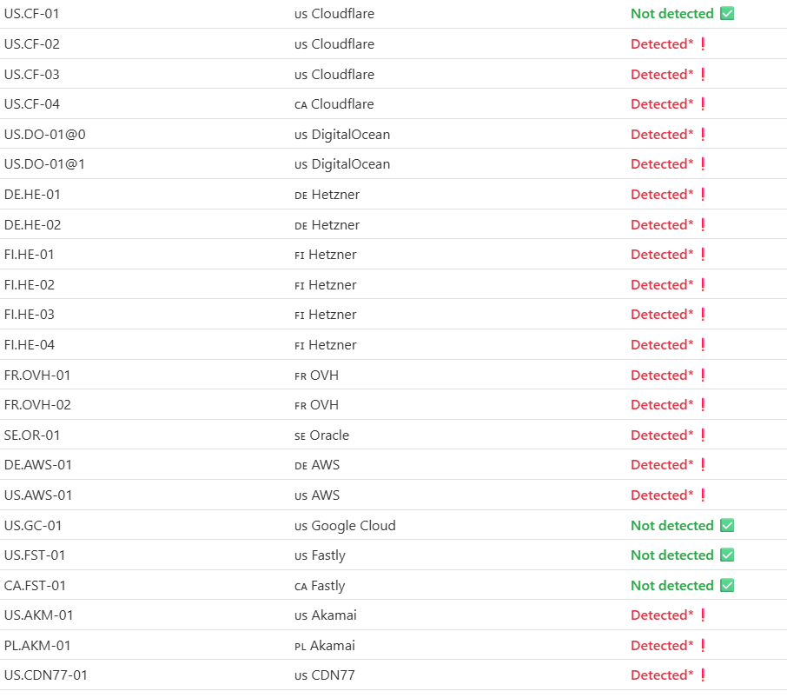Click red exclamation icon for SE.OR-01
Image resolution: width=787 pixels, height=698 pixels.
click(x=703, y=435)
